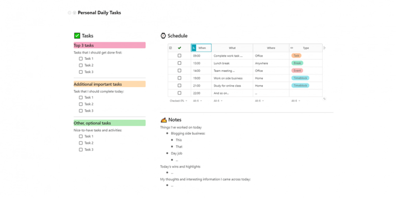Open the Checked 0% summary dropdown

tap(178, 101)
